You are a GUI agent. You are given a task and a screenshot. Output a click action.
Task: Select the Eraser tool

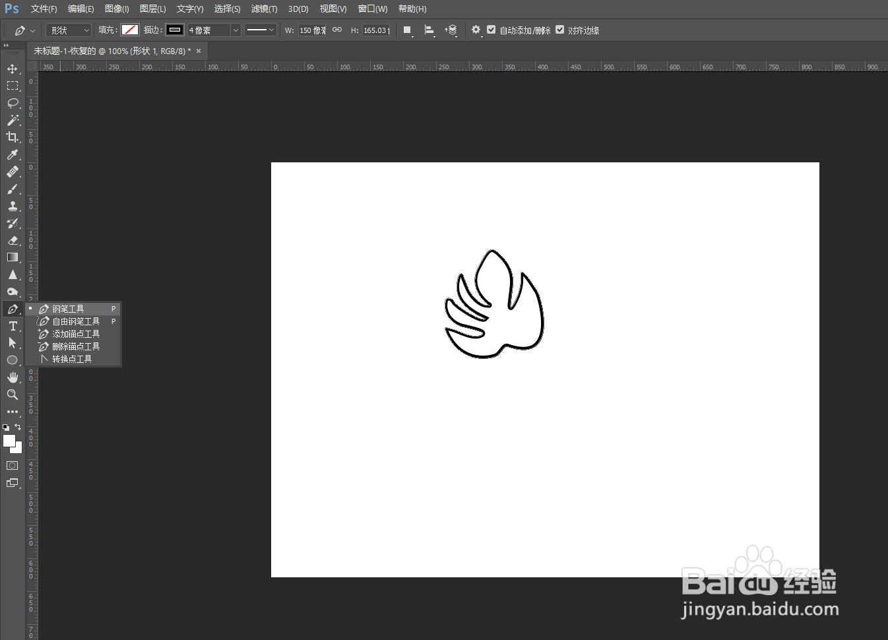coord(13,240)
